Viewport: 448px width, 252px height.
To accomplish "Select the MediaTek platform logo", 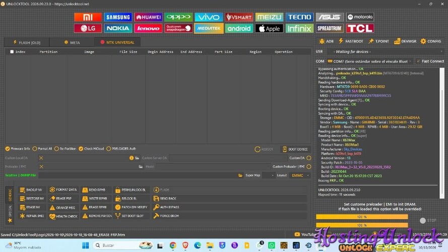I will (x=209, y=28).
